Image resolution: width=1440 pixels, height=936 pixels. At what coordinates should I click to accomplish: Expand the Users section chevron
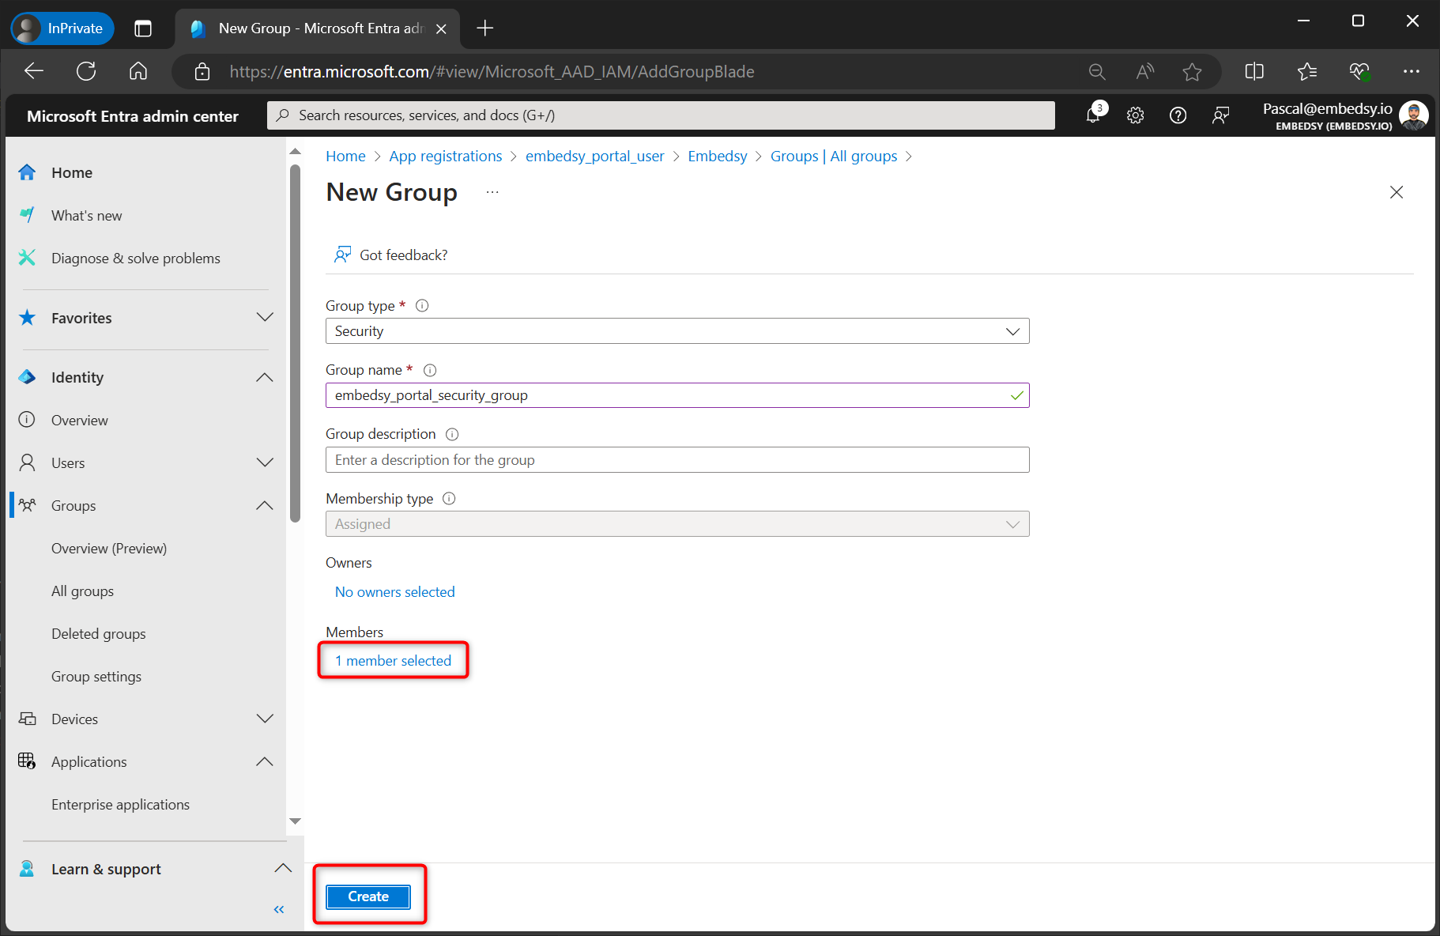click(266, 462)
